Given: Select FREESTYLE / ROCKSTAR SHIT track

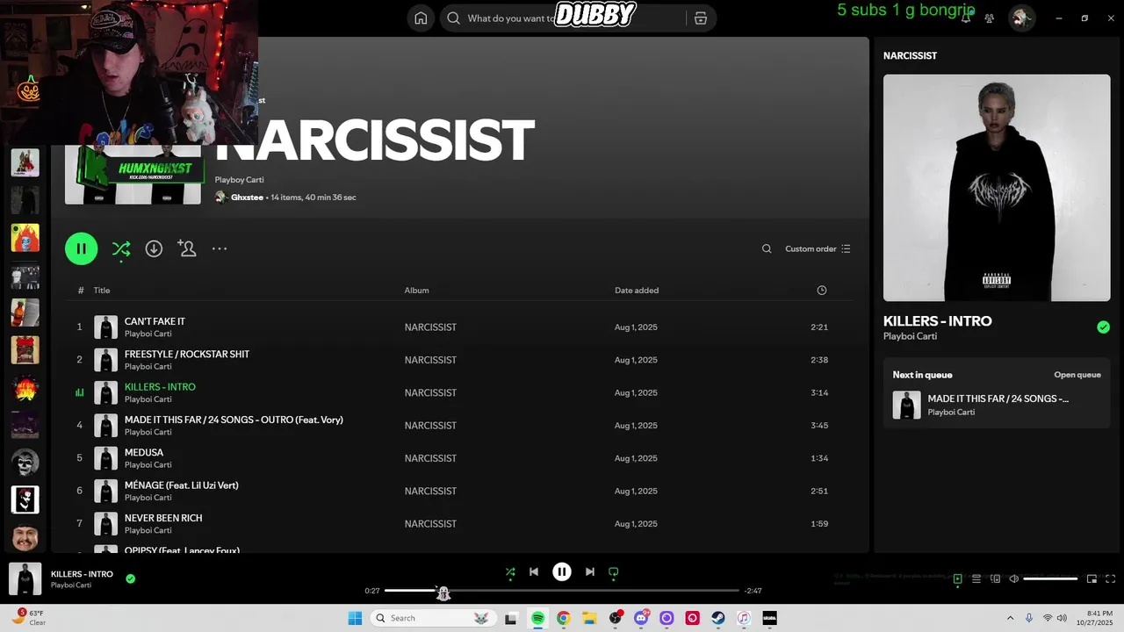Looking at the screenshot, I should tap(458, 360).
